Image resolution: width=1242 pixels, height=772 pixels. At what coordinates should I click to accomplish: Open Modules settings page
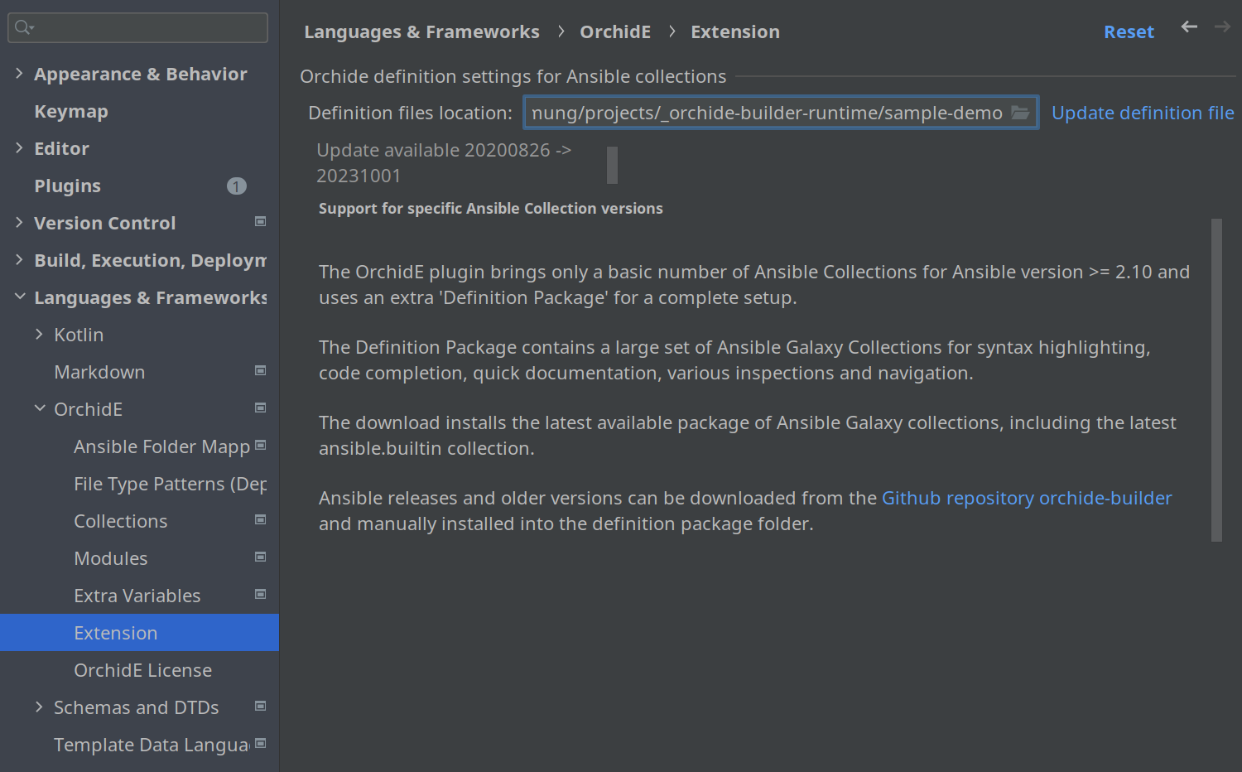click(111, 559)
